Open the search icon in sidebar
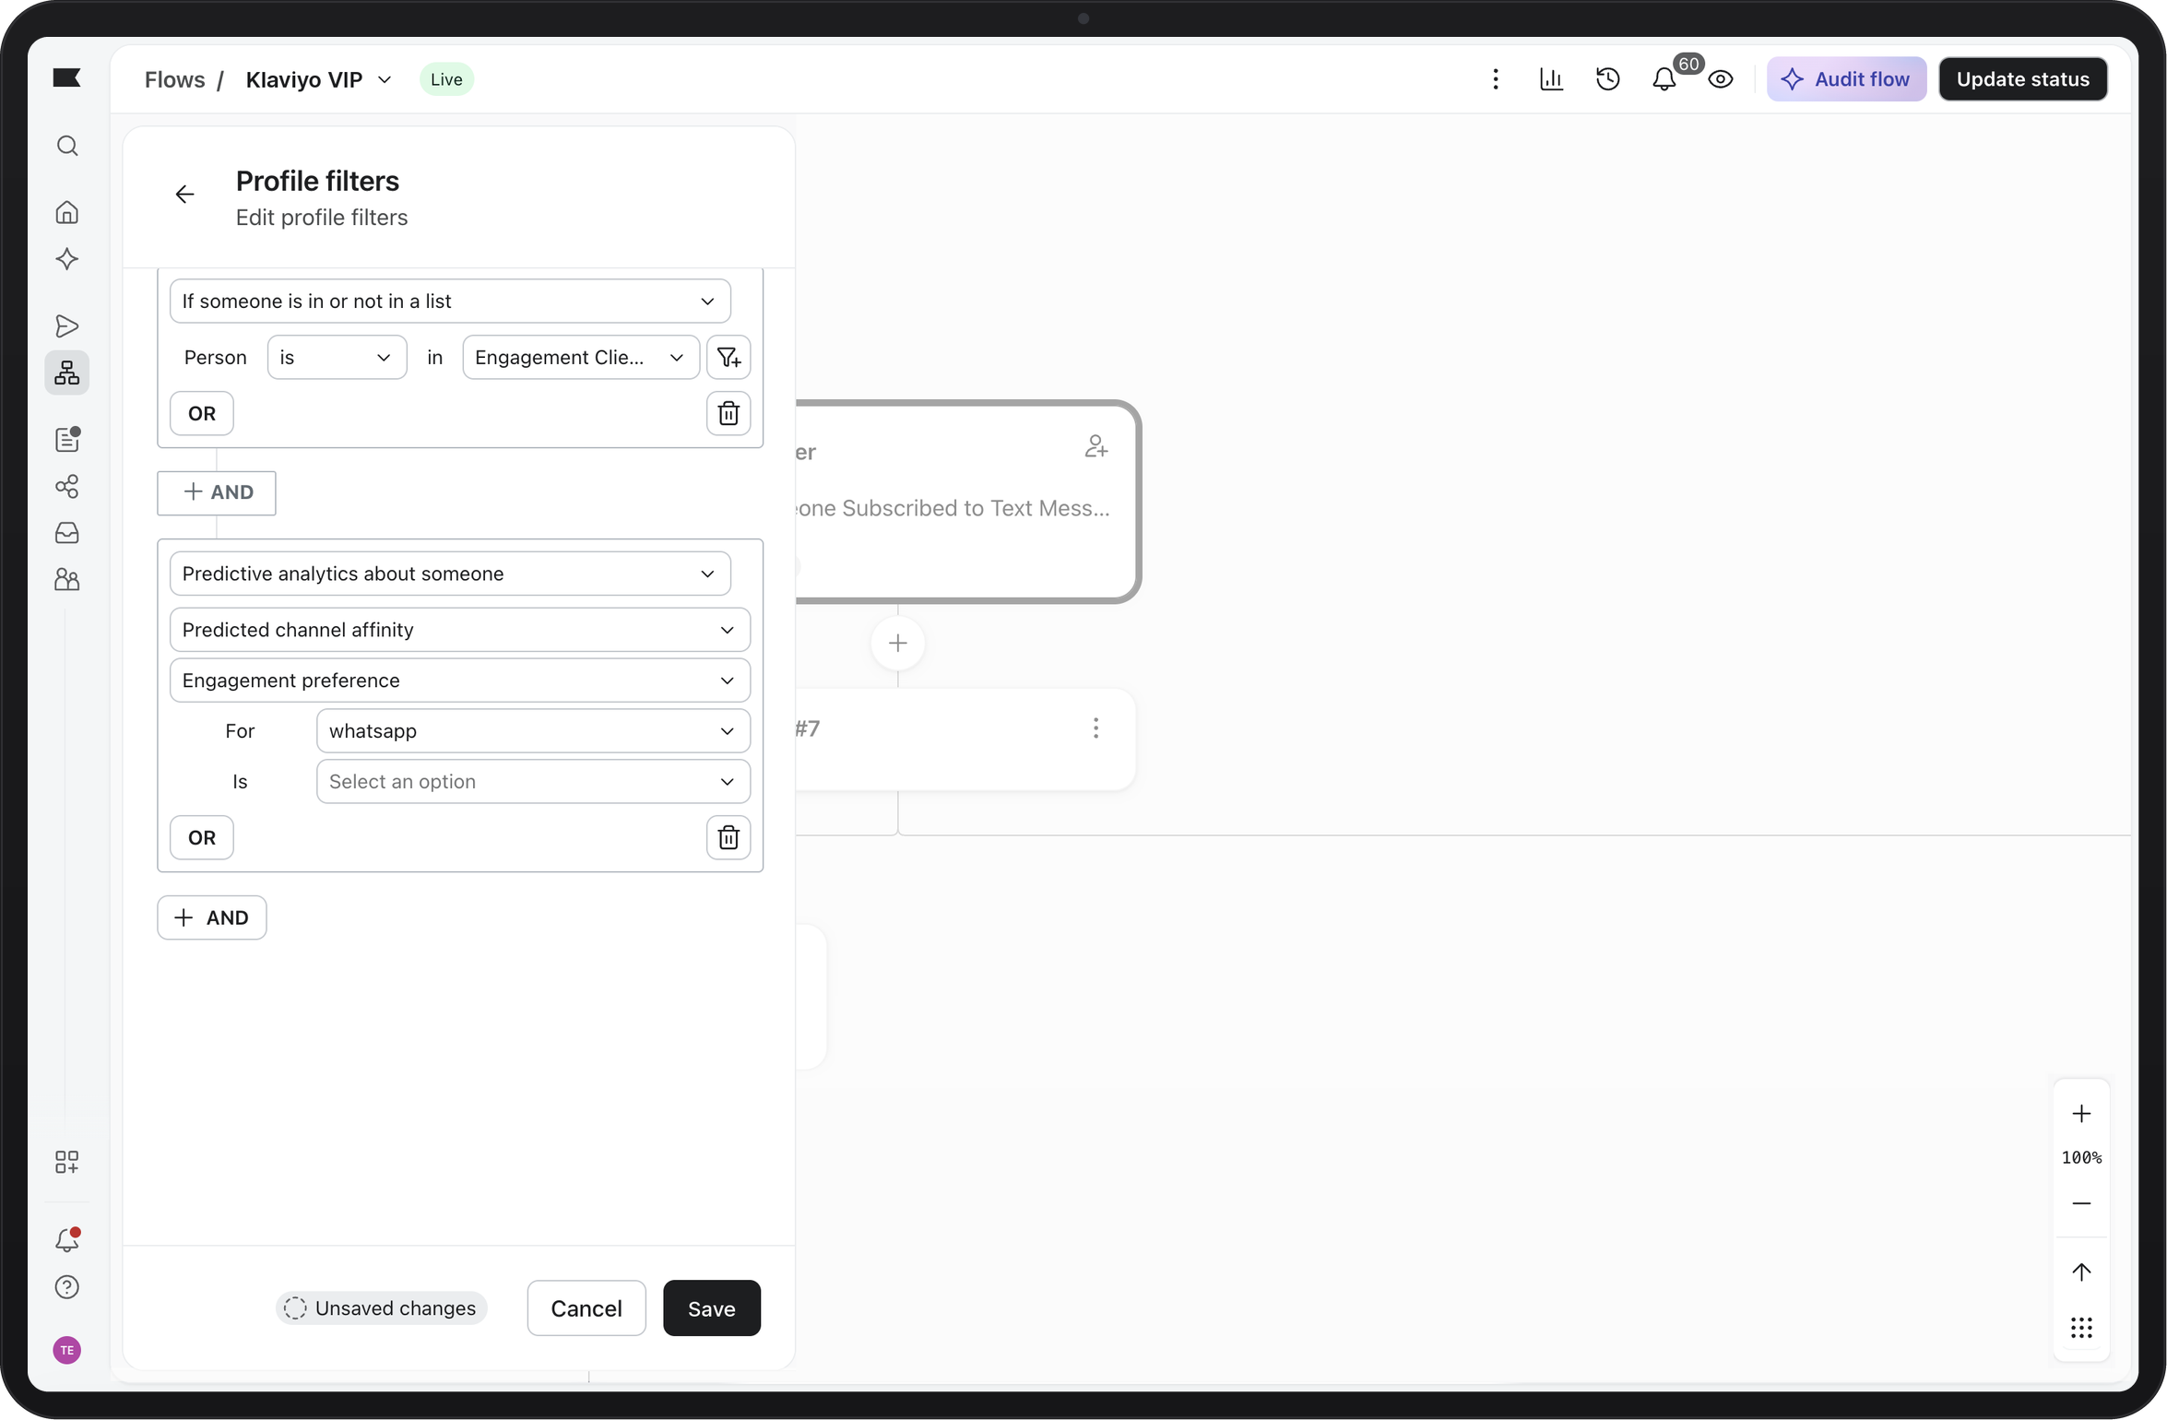 67,146
